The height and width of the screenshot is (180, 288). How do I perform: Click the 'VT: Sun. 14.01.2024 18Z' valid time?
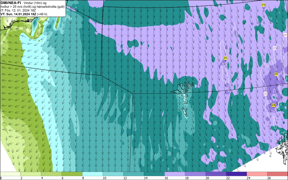(18, 14)
